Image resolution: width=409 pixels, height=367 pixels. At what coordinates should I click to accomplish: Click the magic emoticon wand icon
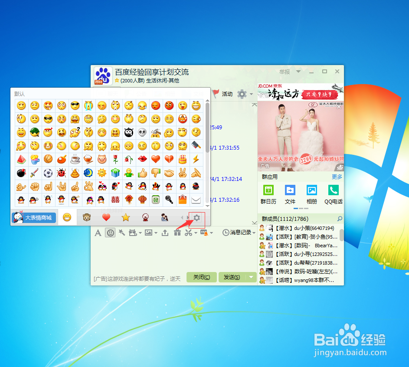(122, 233)
